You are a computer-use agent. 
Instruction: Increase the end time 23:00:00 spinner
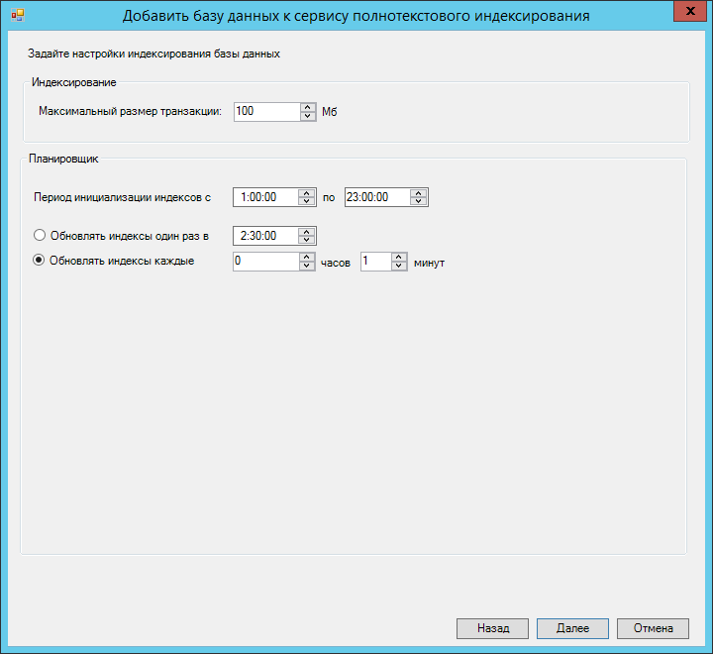[419, 192]
